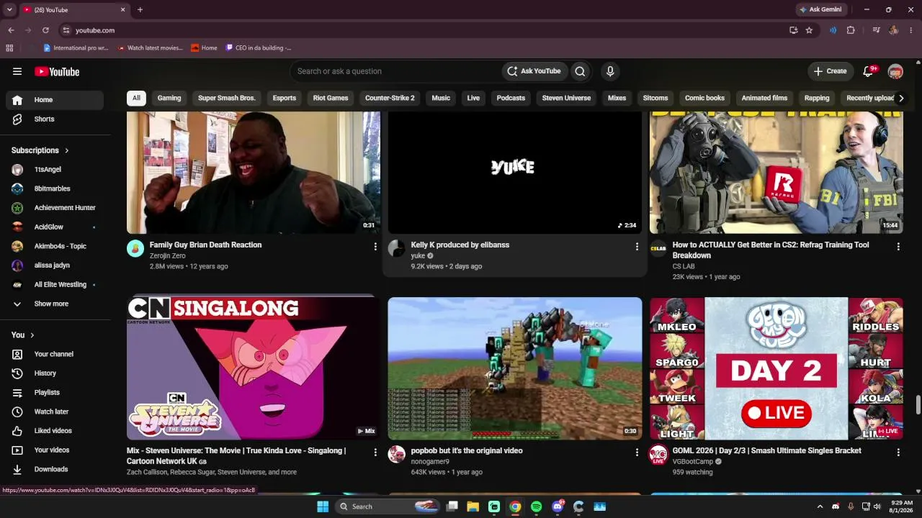Start voice search with the microphone
Screen dimensions: 922x518
(x=610, y=71)
